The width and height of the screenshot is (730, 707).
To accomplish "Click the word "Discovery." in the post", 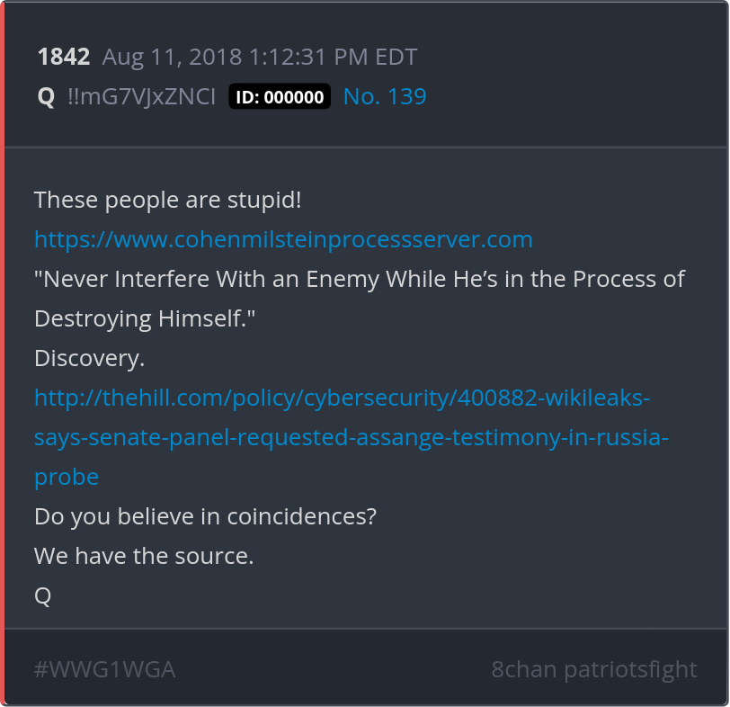I will coord(89,358).
